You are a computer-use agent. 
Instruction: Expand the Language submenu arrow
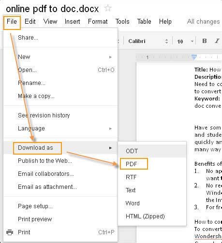(110, 129)
